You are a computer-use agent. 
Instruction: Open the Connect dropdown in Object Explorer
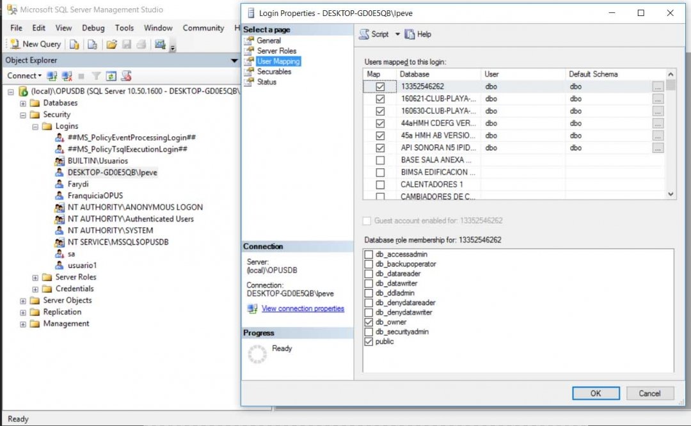coord(24,76)
